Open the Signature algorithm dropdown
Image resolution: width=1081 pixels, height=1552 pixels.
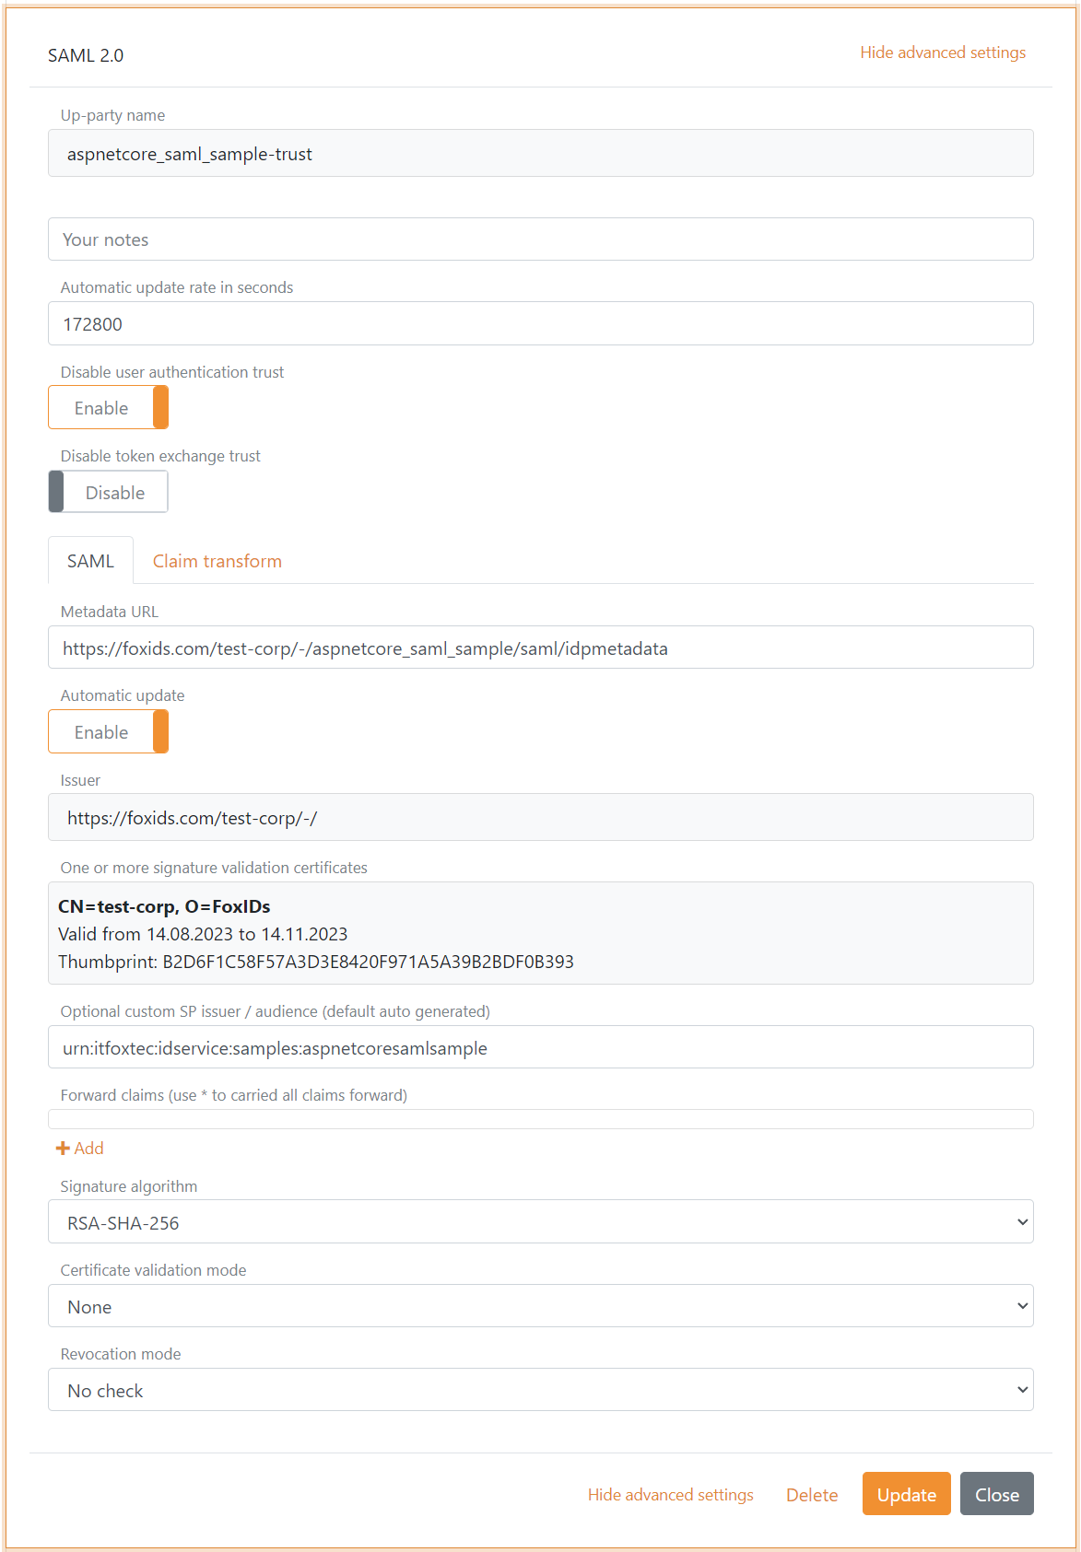pyautogui.click(x=540, y=1222)
